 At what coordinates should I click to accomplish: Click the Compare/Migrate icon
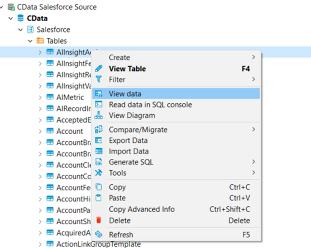point(99,129)
